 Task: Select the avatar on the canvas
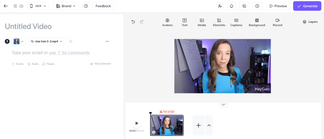pos(222,66)
